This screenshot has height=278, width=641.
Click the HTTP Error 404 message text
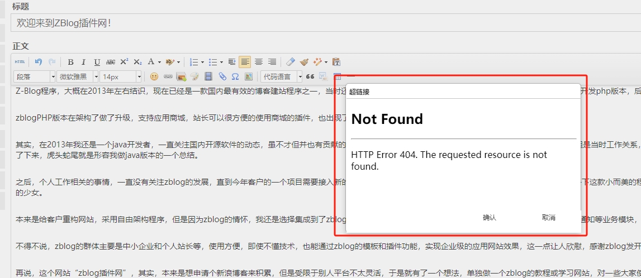coord(449,160)
